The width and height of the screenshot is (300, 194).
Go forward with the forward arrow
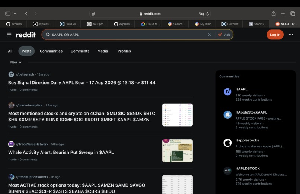point(35,13)
